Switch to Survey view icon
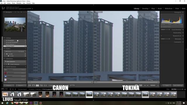This screenshot has height=105, width=187. 41,85
